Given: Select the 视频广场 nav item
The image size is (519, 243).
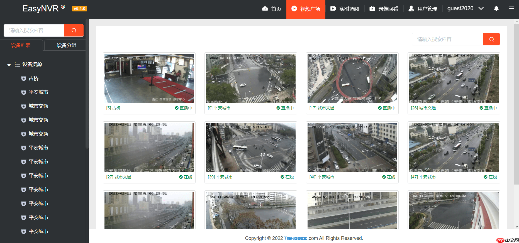Looking at the screenshot, I should pyautogui.click(x=306, y=9).
